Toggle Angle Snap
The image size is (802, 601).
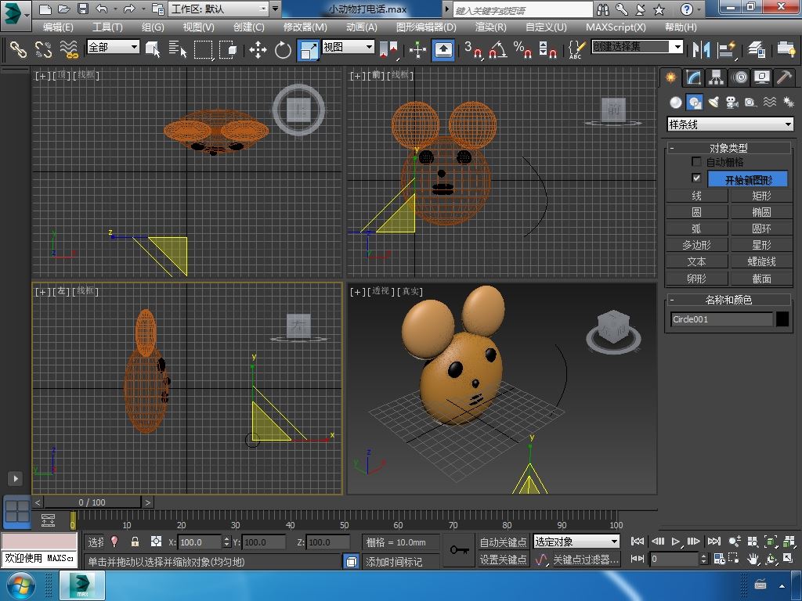[x=498, y=49]
